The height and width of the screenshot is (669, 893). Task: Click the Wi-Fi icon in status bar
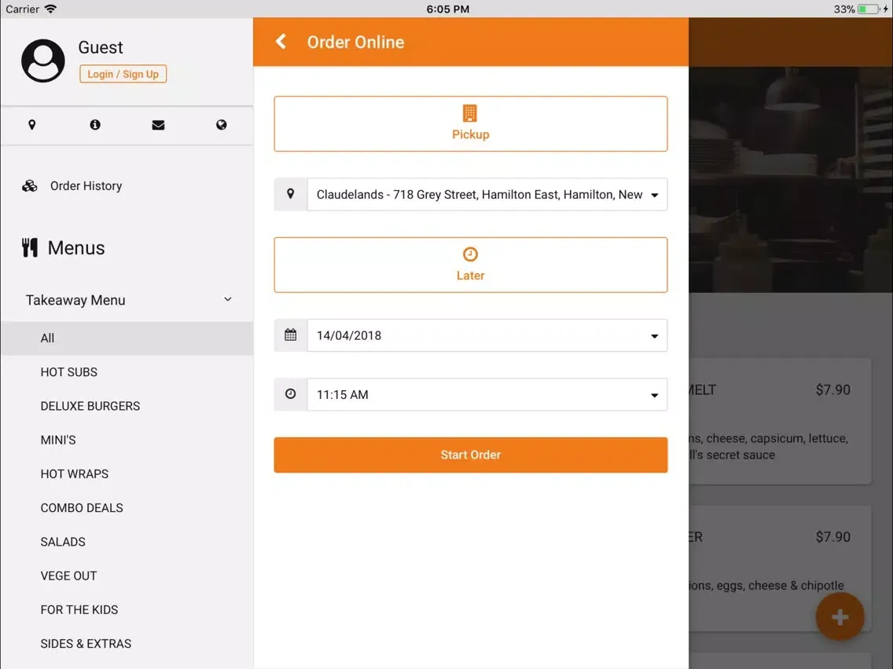coord(50,9)
